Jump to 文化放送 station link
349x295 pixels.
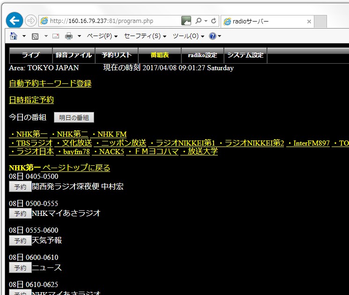tap(73, 143)
